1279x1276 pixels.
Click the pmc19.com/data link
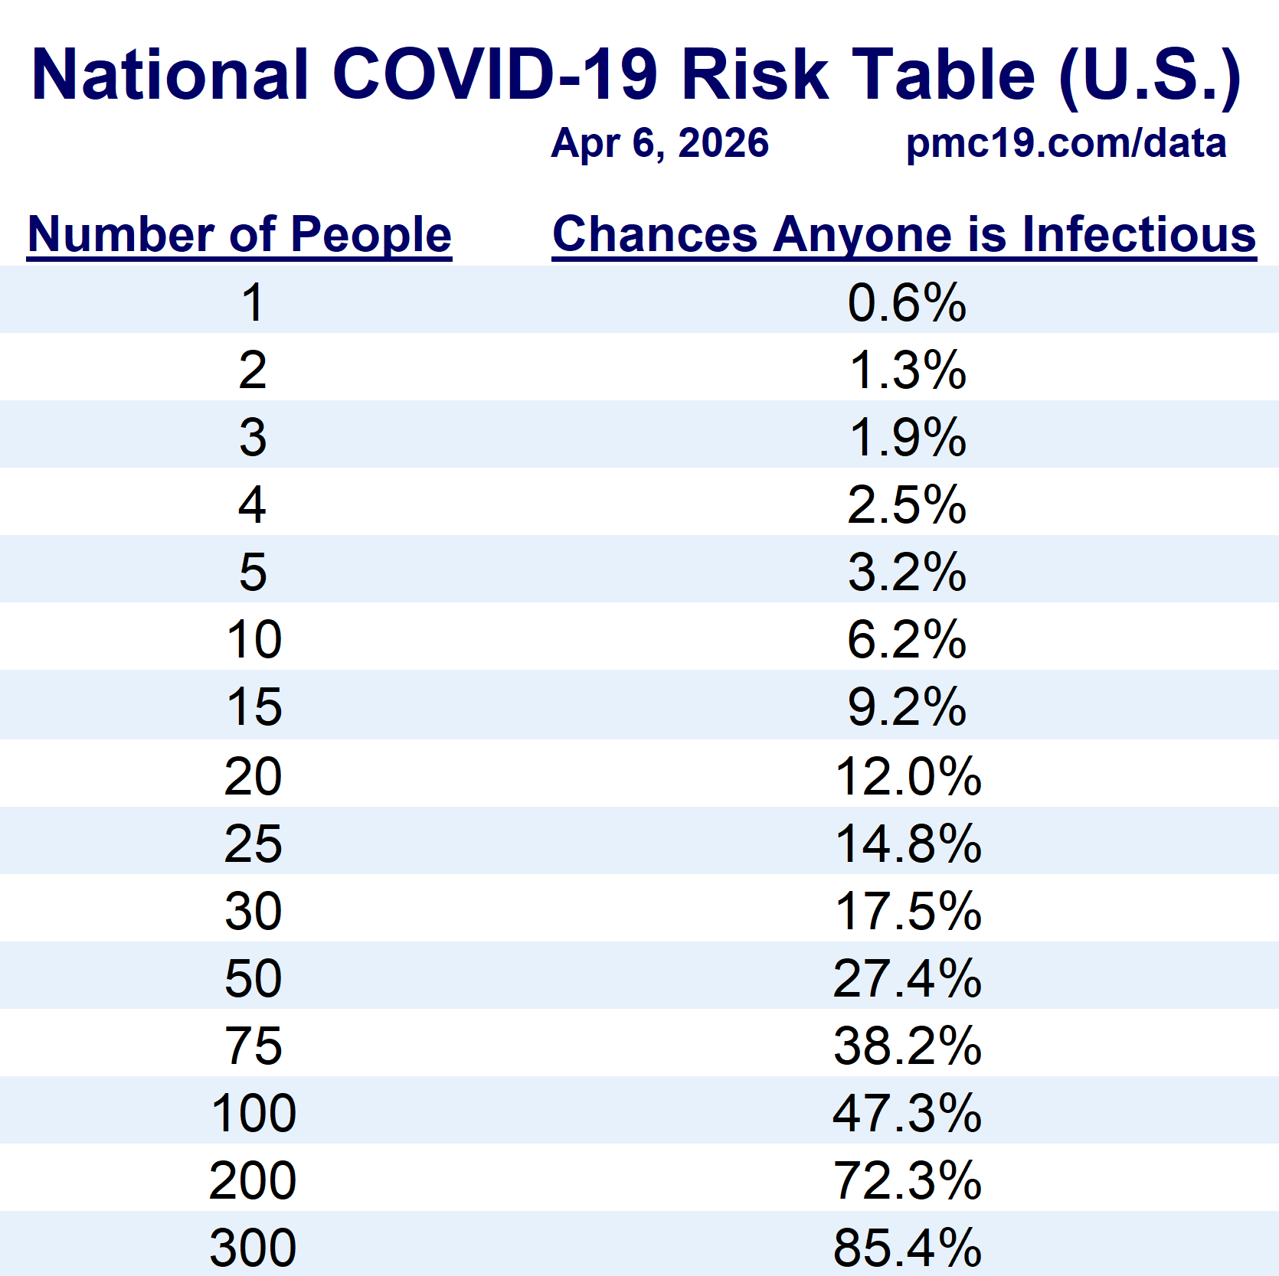[x=1065, y=144]
